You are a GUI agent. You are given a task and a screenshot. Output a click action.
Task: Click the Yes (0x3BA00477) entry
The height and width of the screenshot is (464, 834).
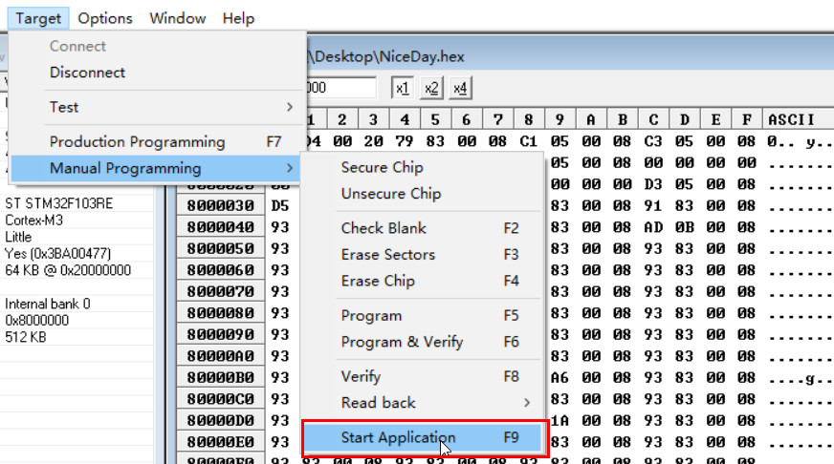(x=57, y=254)
